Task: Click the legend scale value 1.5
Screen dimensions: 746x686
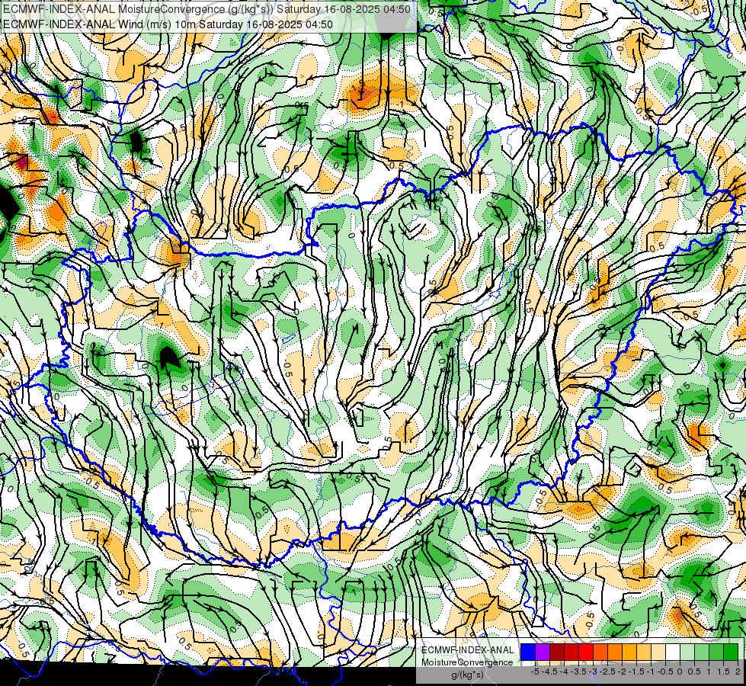Action: tap(724, 672)
